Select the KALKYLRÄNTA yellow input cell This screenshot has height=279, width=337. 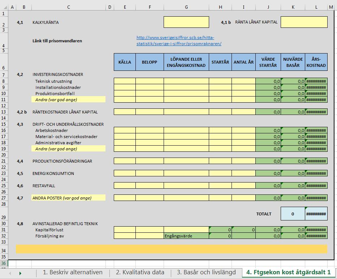click(186, 22)
